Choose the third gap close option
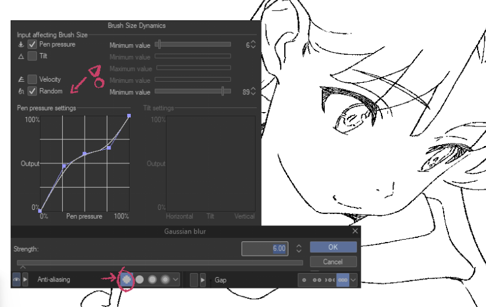Image resolution: width=486 pixels, height=307 pixels. pos(330,280)
